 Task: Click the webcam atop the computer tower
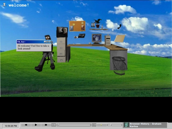click(108, 34)
